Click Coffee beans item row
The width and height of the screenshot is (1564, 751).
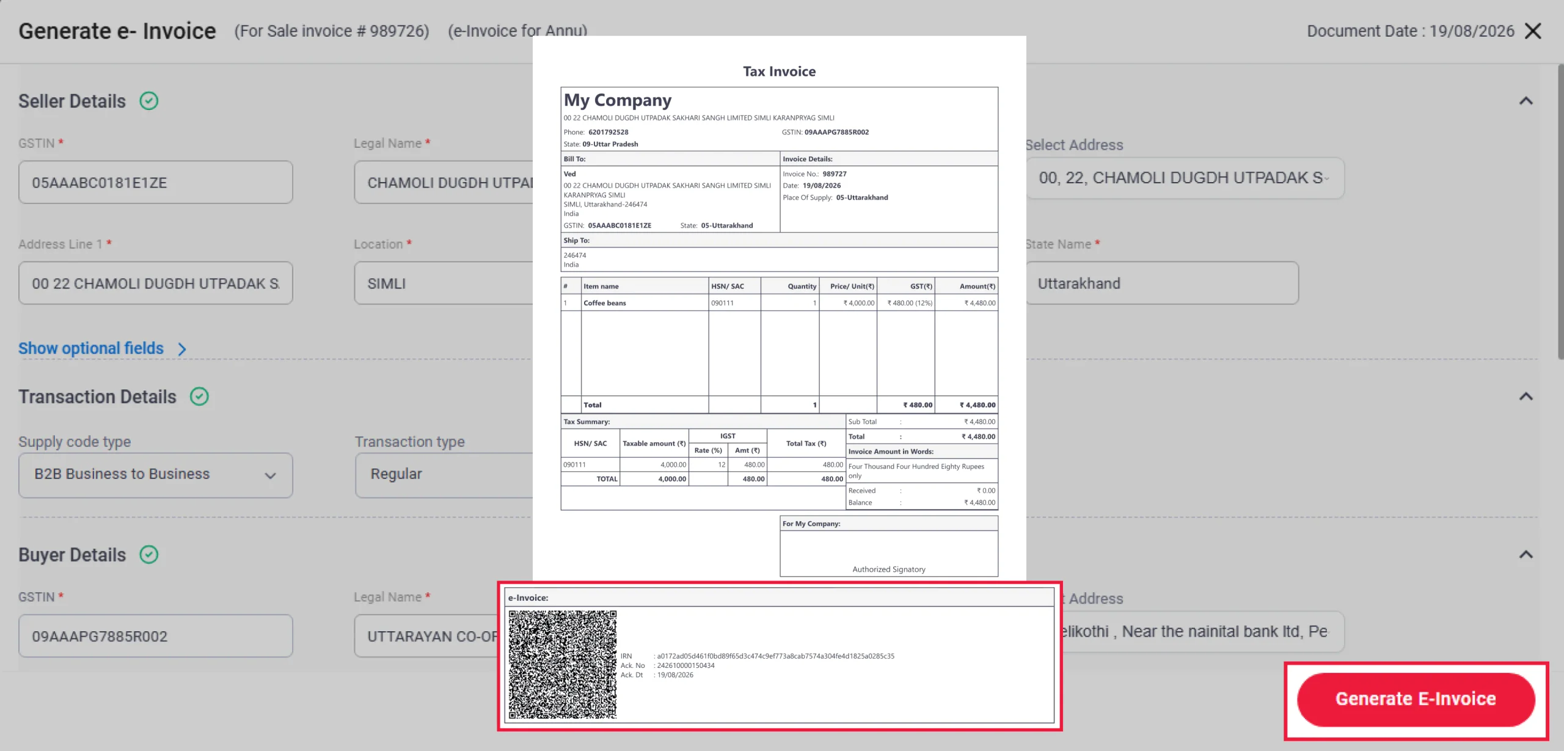[x=779, y=302]
